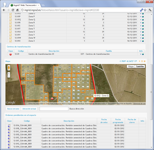Screen dimensions: 154x150
Task: Click the Street View pegman icon
Action: (x=9, y=68)
